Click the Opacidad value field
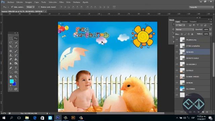 (x=206, y=30)
